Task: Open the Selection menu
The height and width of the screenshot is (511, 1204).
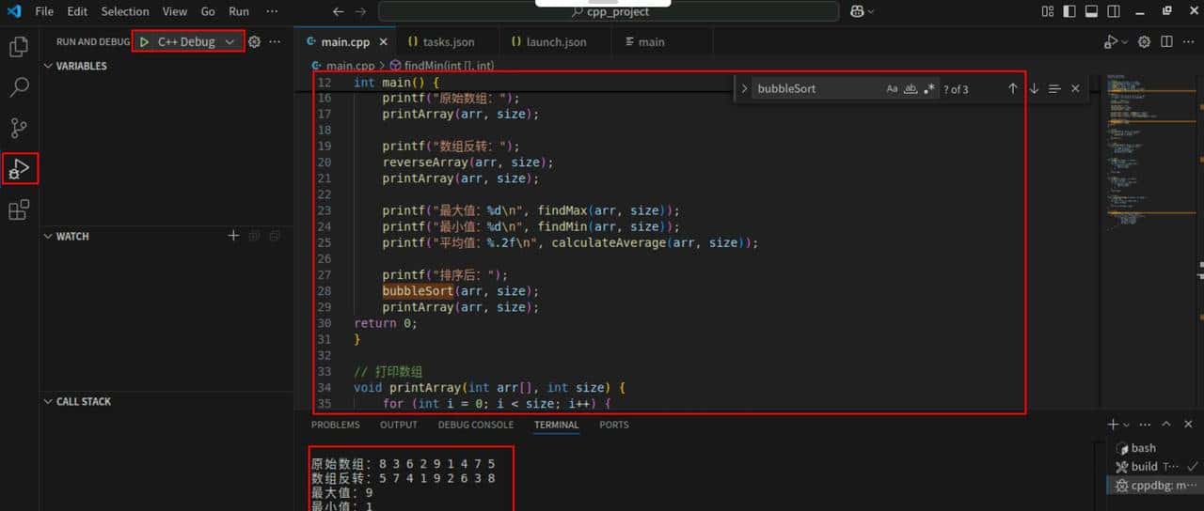Action: coord(125,11)
